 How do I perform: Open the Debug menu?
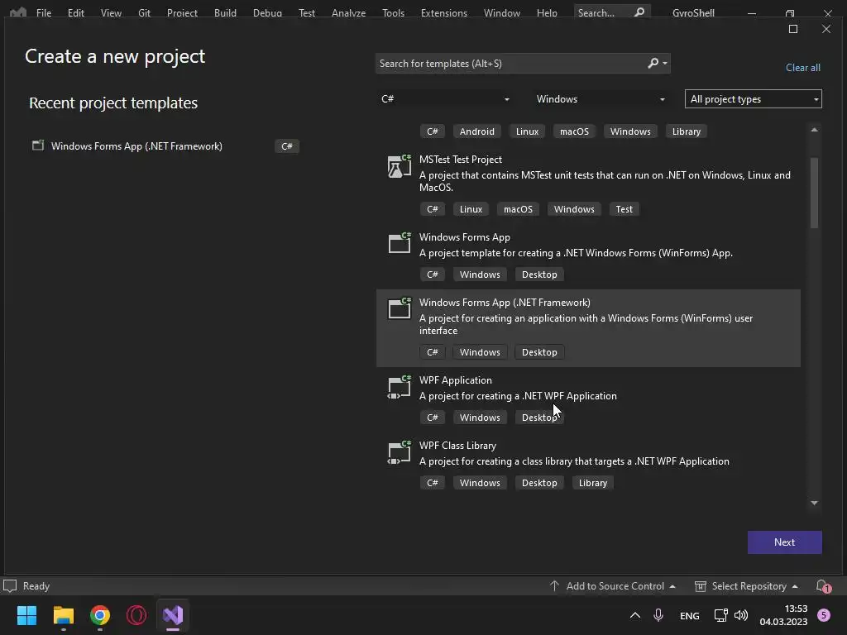click(267, 12)
